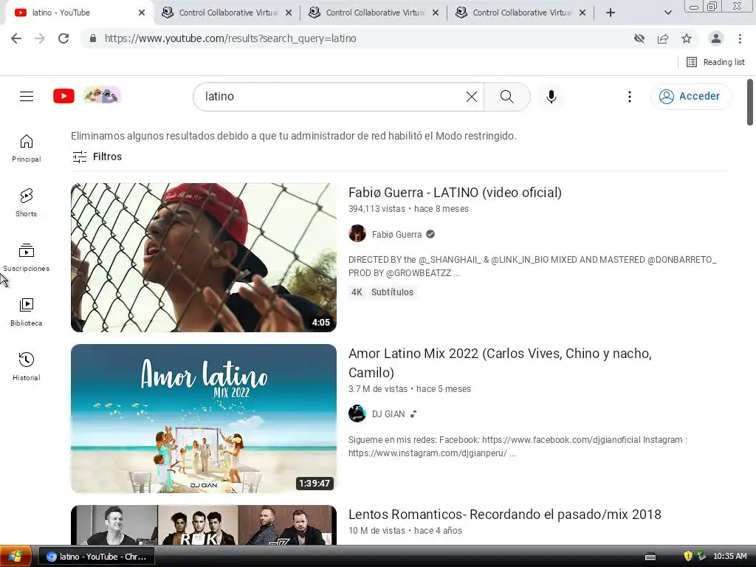
Task: Switch to the latino - YouTube tab
Action: (80, 13)
